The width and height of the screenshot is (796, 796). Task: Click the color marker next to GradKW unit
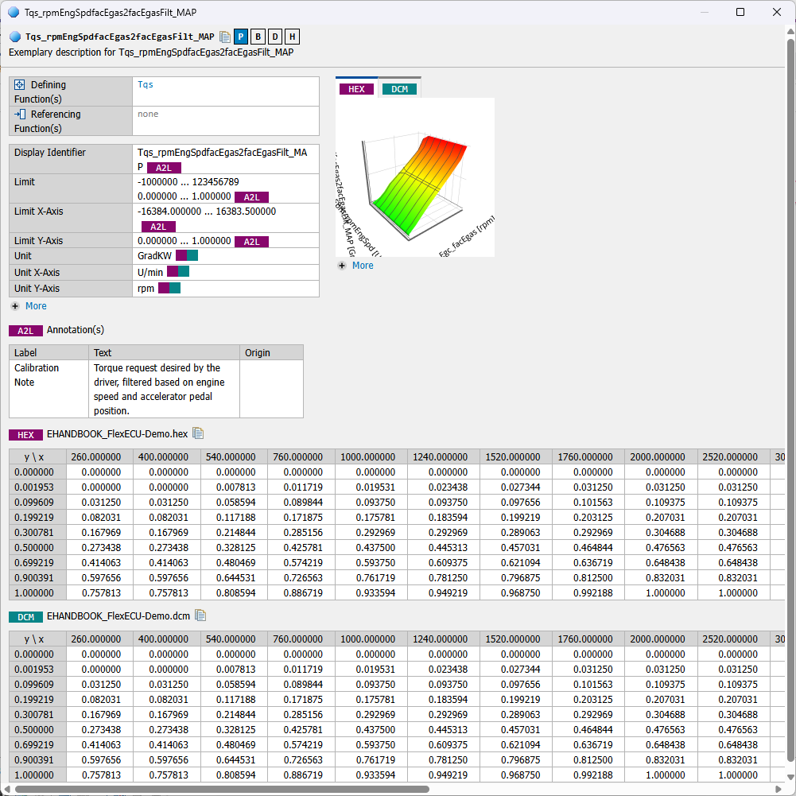[187, 256]
